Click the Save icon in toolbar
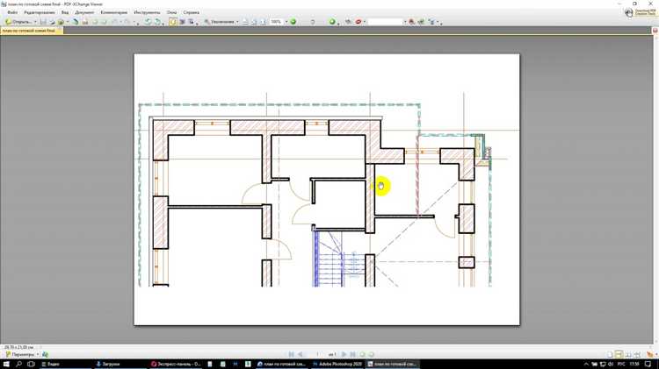This screenshot has height=369, width=659. click(42, 22)
